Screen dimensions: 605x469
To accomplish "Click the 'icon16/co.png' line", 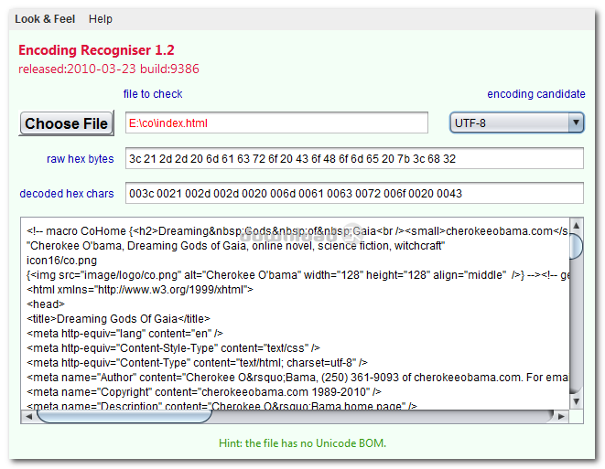I will 61,261.
